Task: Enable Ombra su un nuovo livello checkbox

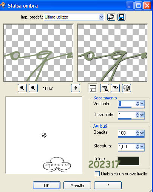Action: (97, 174)
